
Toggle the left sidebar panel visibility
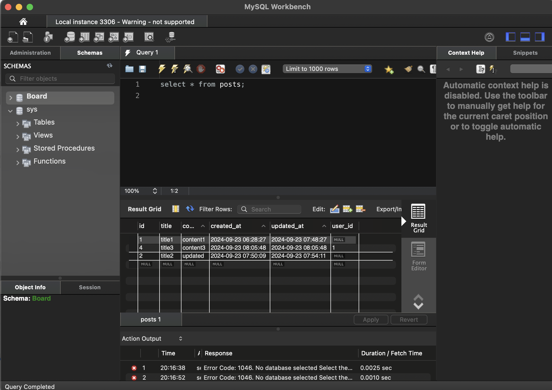coord(510,37)
